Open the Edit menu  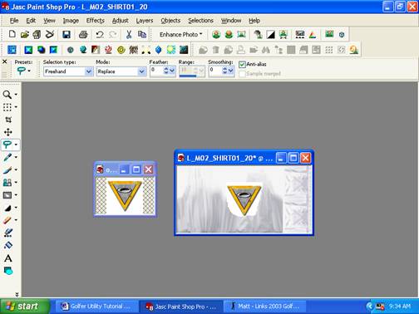pos(31,21)
